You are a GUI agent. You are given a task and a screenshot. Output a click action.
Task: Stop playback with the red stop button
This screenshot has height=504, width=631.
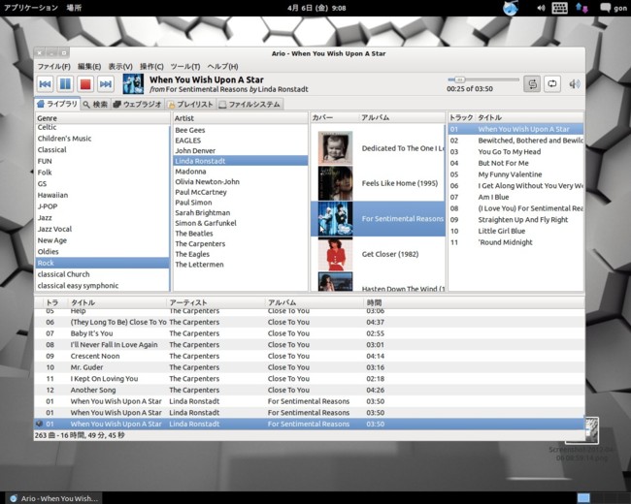click(x=85, y=84)
